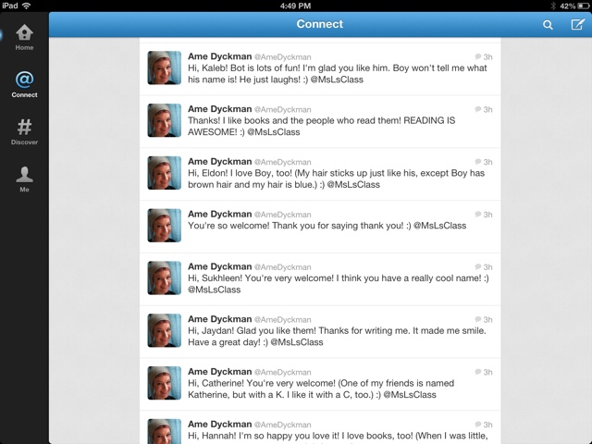Open the tweet addressed to Jaydan
This screenshot has width=592, height=444.
[320, 331]
